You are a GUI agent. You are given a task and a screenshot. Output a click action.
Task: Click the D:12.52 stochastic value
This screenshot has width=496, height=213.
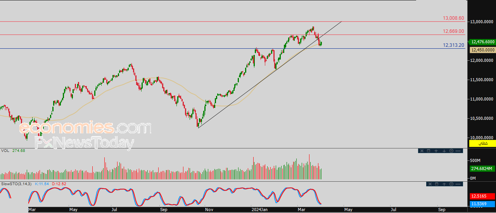(59, 184)
